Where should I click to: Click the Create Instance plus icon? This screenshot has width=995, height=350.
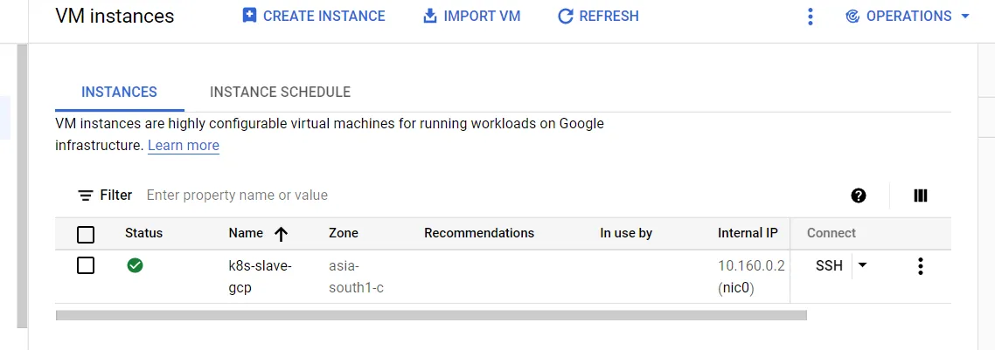click(x=249, y=16)
